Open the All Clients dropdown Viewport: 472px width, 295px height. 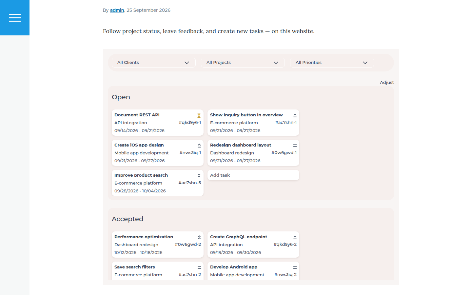coord(154,63)
